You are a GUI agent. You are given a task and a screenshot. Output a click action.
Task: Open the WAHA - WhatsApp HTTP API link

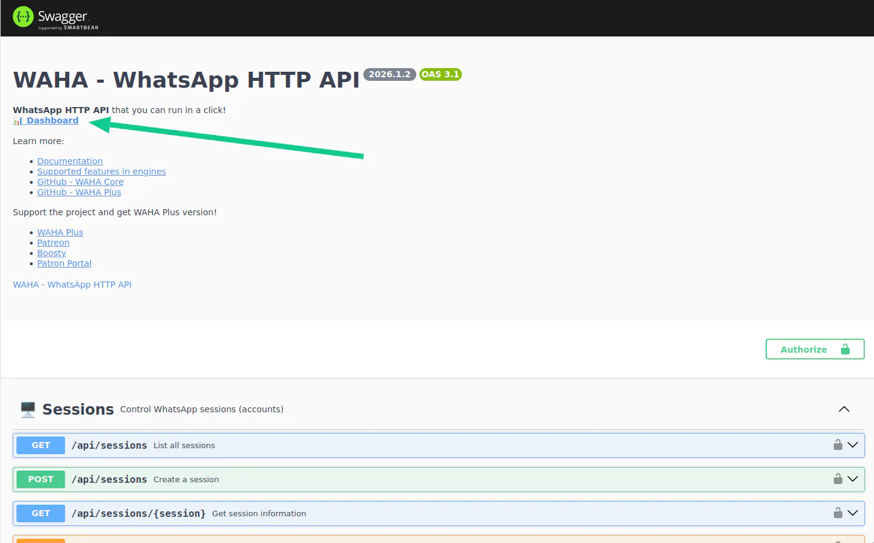click(x=72, y=284)
